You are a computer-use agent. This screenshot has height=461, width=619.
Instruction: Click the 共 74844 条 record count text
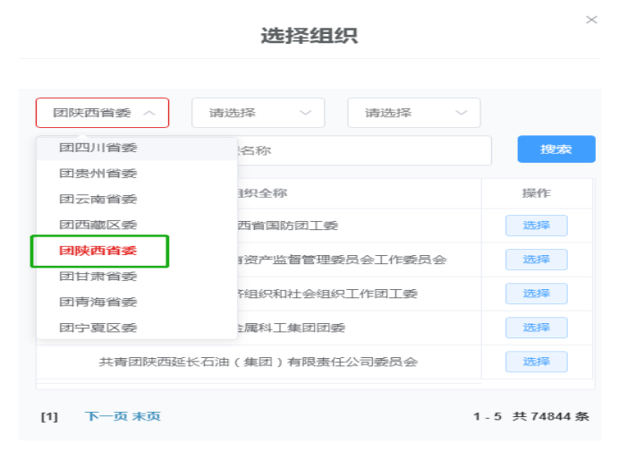551,416
